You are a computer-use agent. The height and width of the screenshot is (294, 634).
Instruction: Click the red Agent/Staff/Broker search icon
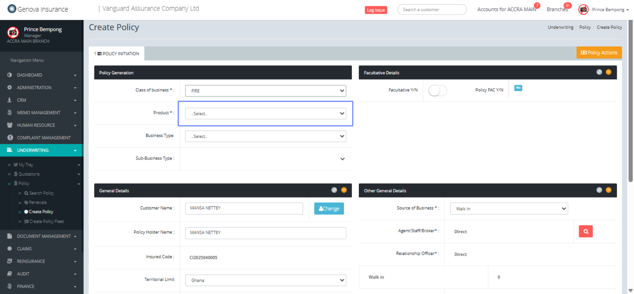(x=585, y=231)
